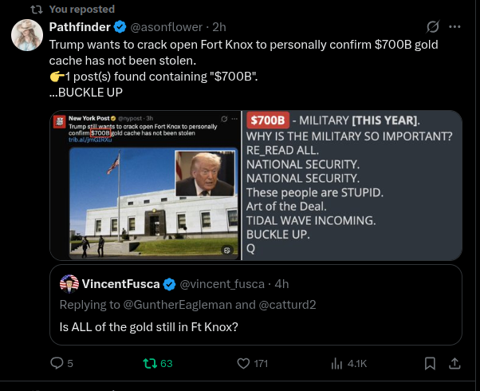
Task: Click Pathfinder's blue verified badge
Action: point(120,27)
